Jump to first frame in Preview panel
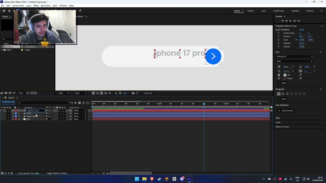The image size is (326, 183). coord(282,21)
